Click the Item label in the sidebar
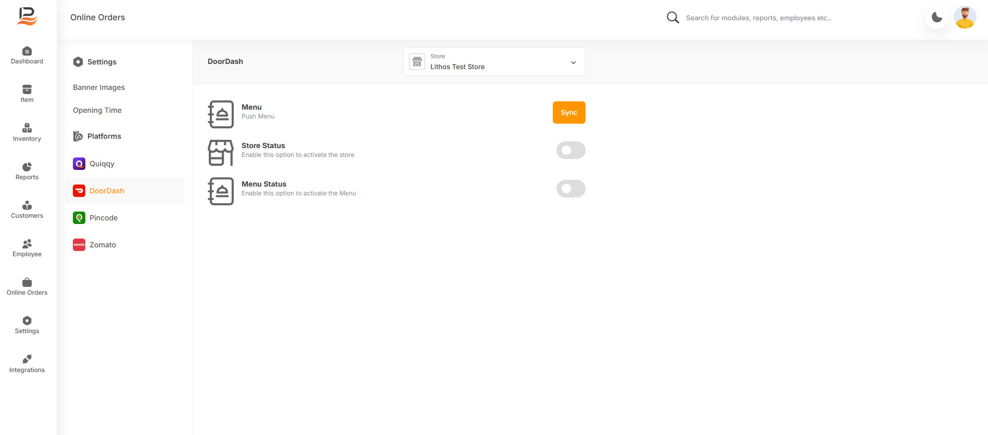This screenshot has height=435, width=988. pos(27,100)
